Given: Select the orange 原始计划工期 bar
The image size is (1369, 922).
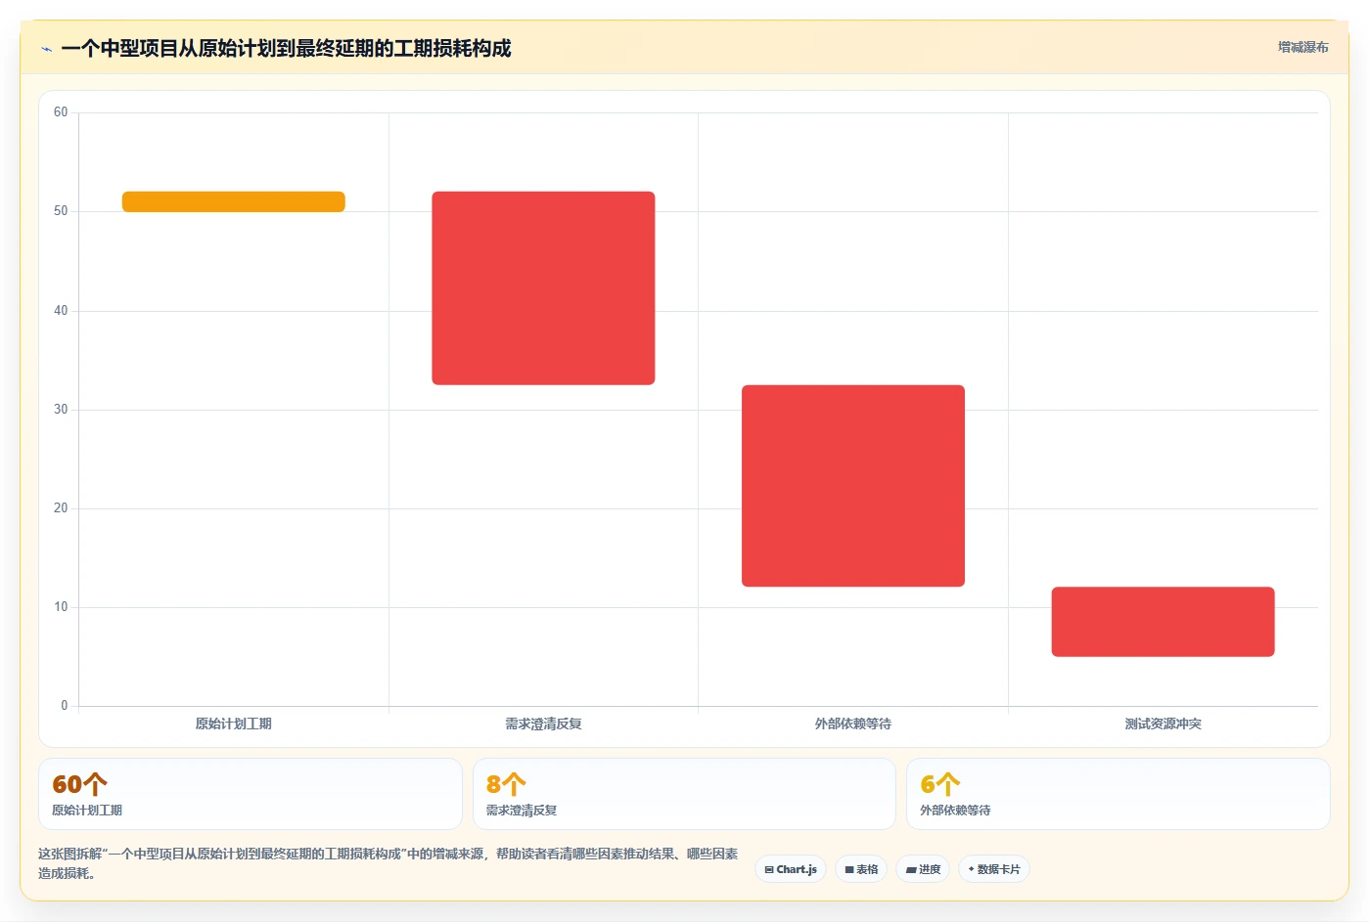Looking at the screenshot, I should click(x=233, y=201).
